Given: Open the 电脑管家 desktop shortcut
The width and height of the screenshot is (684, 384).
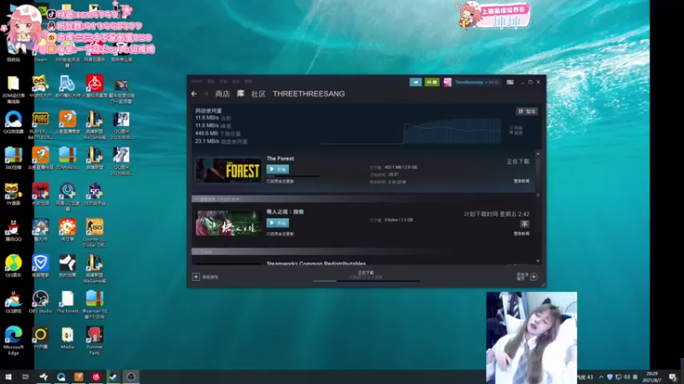Looking at the screenshot, I should (40, 266).
